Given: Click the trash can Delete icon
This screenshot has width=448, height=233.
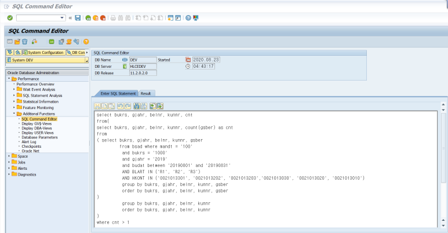Looking at the screenshot, I should 26,42.
